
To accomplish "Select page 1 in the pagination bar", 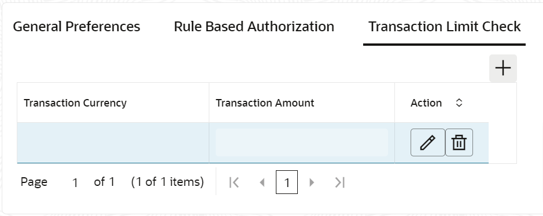I will tap(287, 182).
